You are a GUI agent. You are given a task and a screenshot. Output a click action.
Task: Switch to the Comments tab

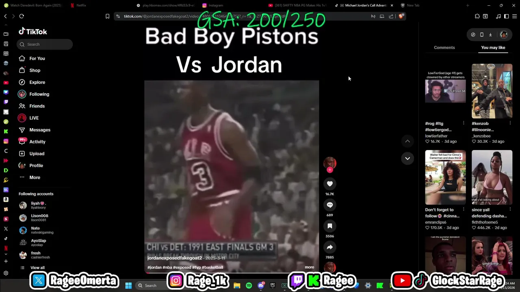coord(444,47)
